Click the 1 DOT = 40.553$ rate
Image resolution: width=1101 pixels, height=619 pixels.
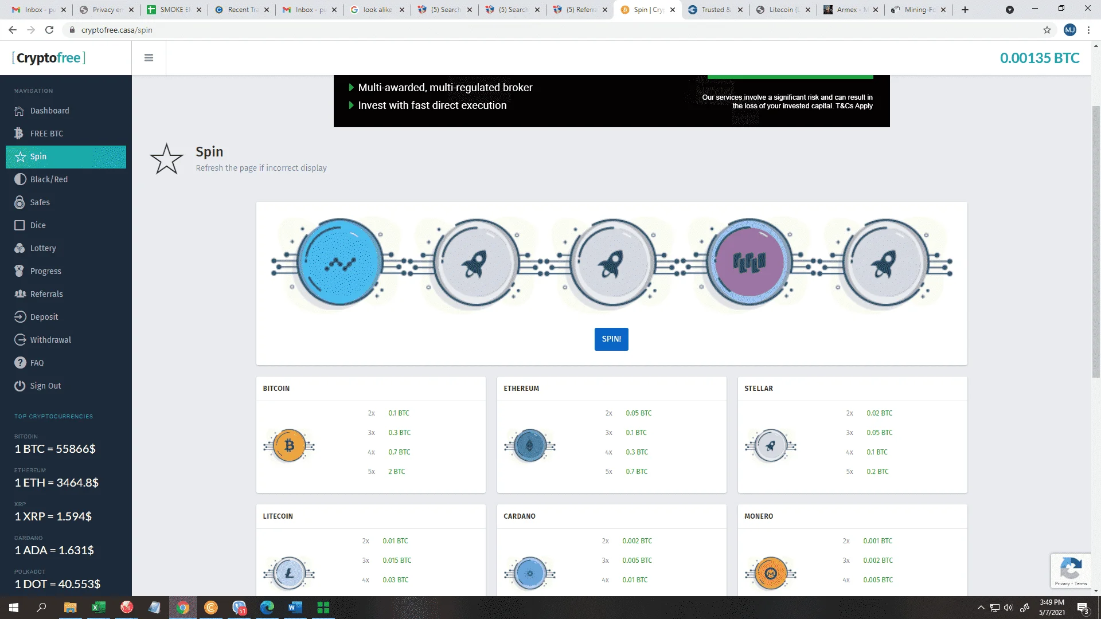57,584
